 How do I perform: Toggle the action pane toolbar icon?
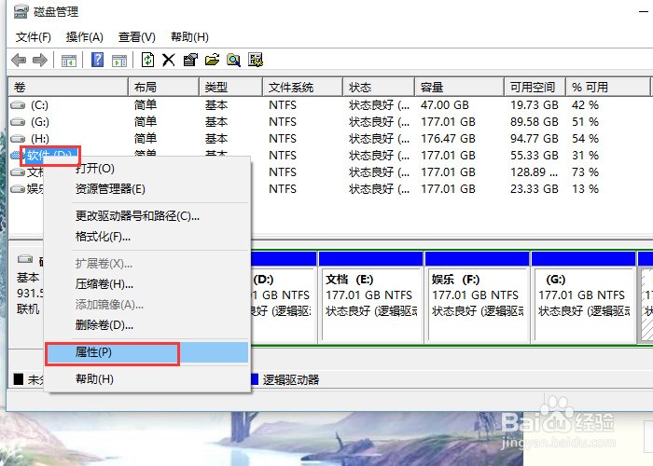point(119,61)
